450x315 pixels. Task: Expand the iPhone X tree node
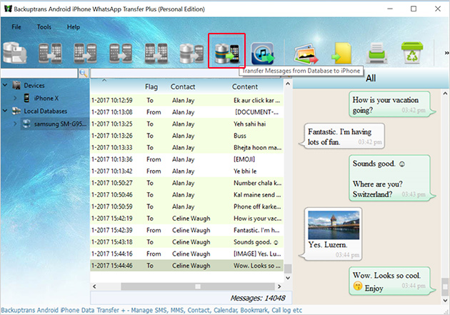[x=15, y=98]
